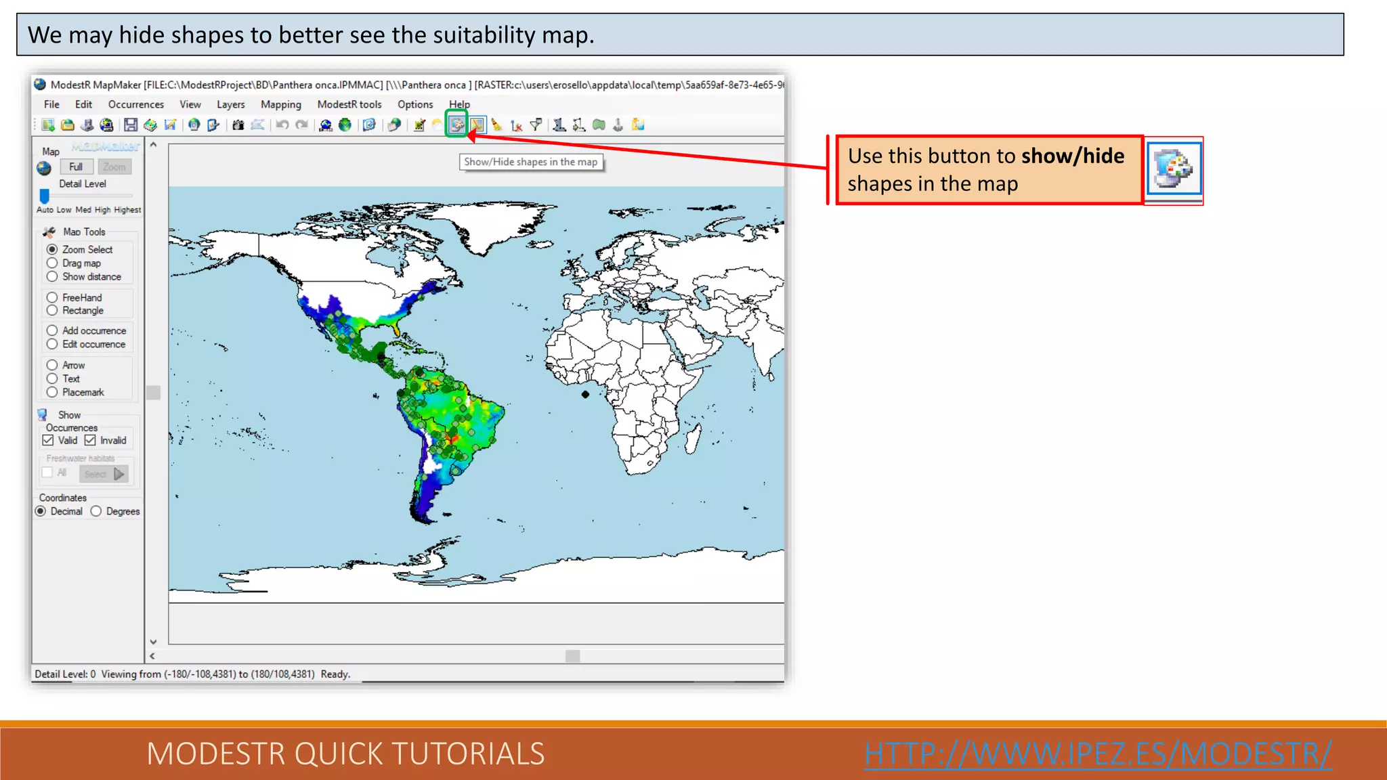The image size is (1387, 780).
Task: Click the yellow folder icon ending the toolbar
Action: [x=638, y=125]
